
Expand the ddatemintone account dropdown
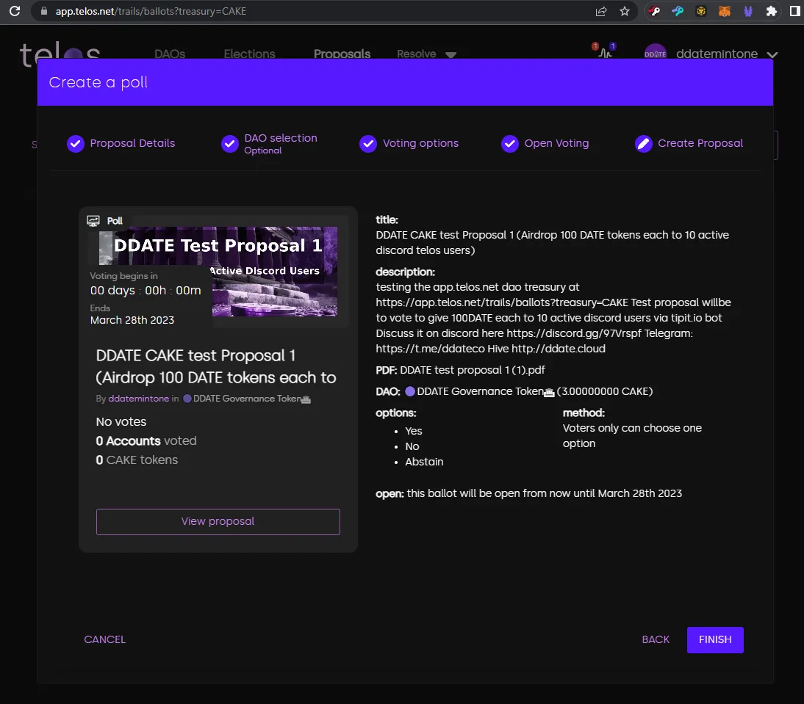tap(772, 54)
